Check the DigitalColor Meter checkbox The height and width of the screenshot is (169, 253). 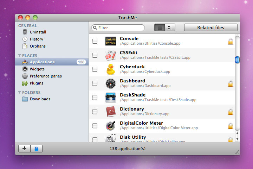pos(95,126)
